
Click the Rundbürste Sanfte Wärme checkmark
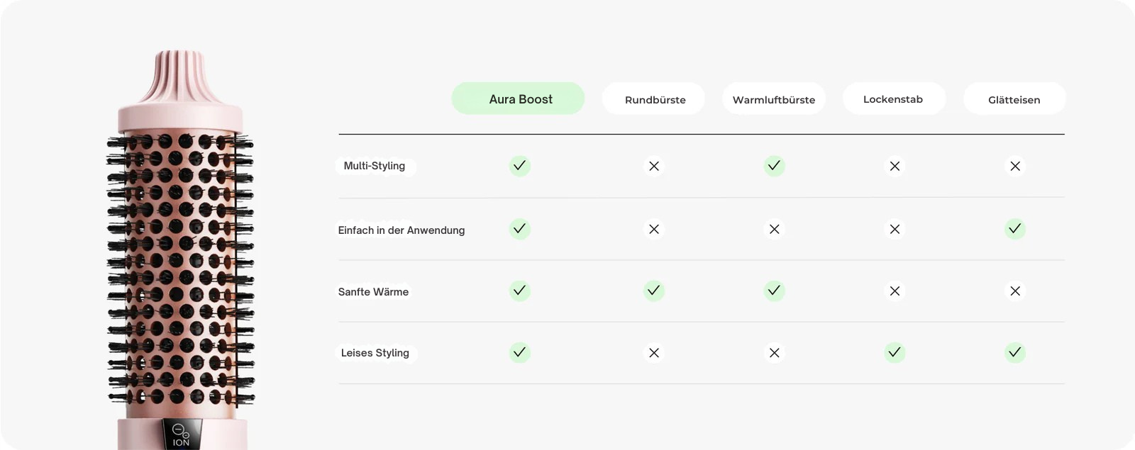[x=654, y=291]
